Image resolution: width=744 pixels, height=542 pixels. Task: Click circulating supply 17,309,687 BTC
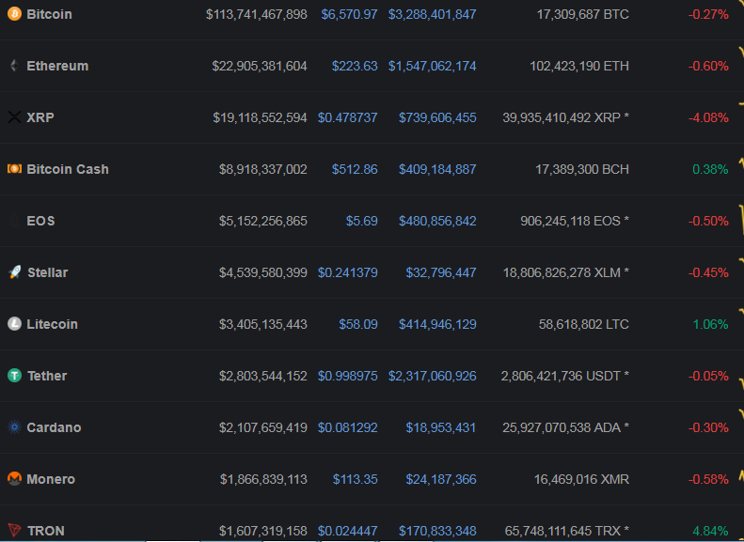(x=582, y=14)
